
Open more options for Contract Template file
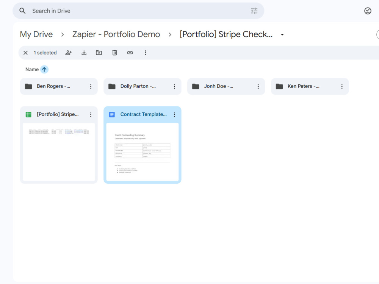[x=174, y=114]
